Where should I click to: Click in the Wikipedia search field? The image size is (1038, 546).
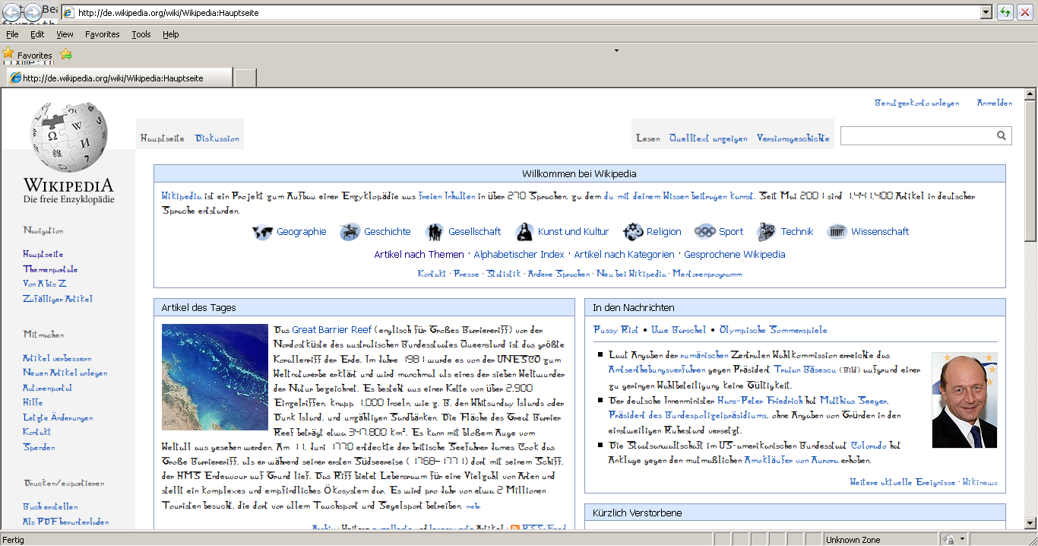tap(918, 136)
